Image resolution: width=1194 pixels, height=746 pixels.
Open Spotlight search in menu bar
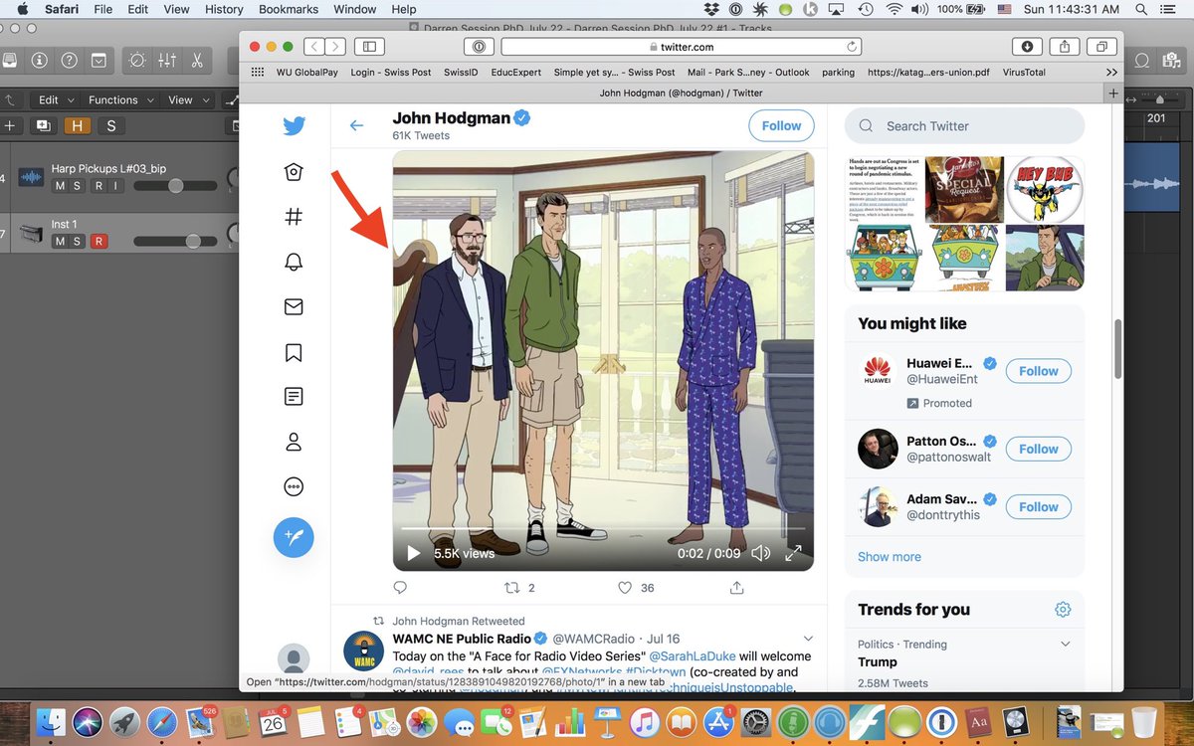(x=1139, y=9)
